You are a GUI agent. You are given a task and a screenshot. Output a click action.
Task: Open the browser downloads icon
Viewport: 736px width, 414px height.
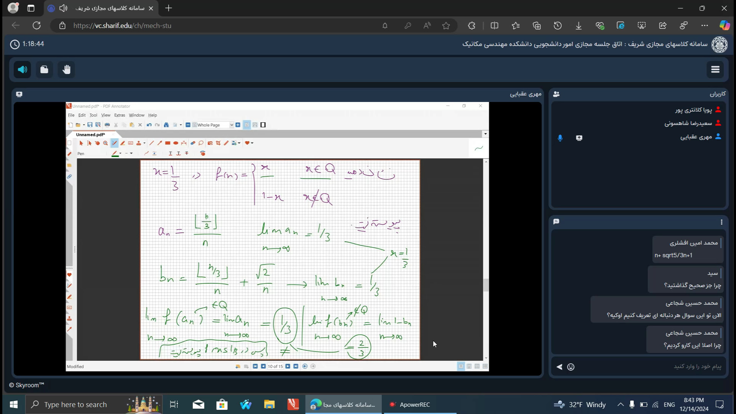[x=578, y=26]
